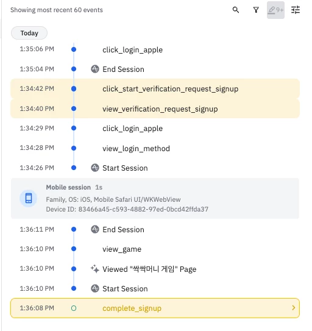Select the Today date chip

[29, 33]
